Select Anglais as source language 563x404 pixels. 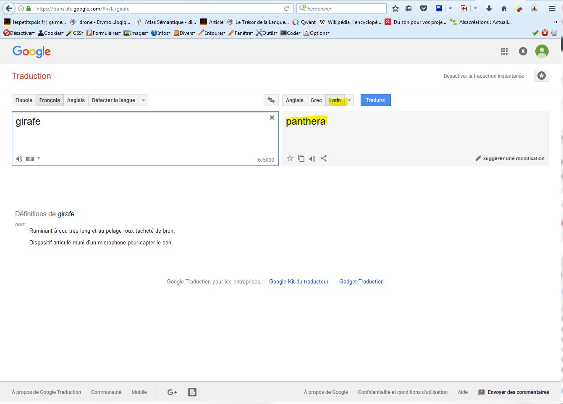[76, 100]
